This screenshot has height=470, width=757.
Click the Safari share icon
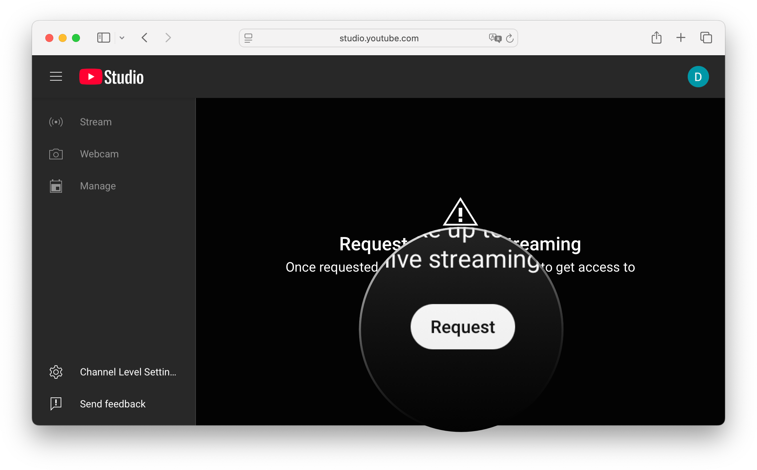656,38
